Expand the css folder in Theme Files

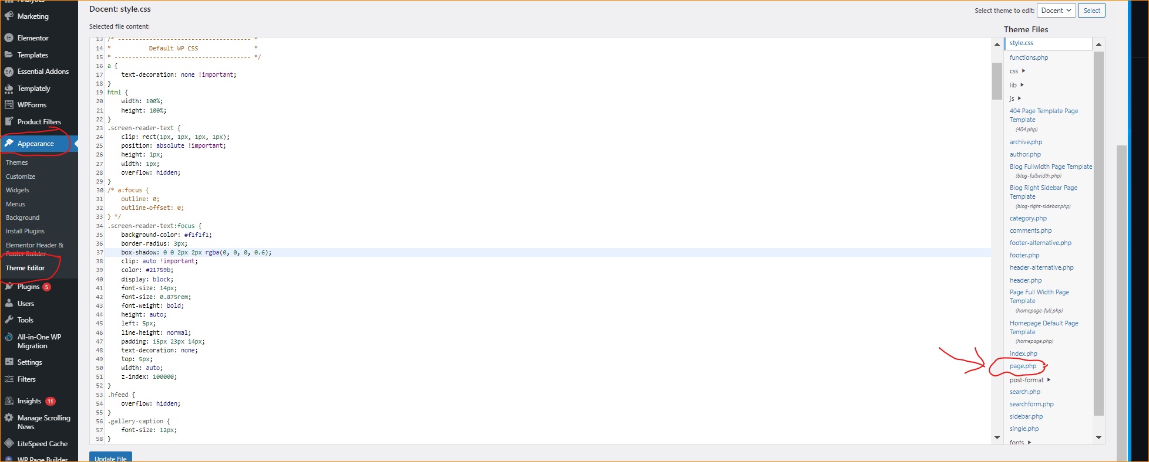(x=1023, y=71)
